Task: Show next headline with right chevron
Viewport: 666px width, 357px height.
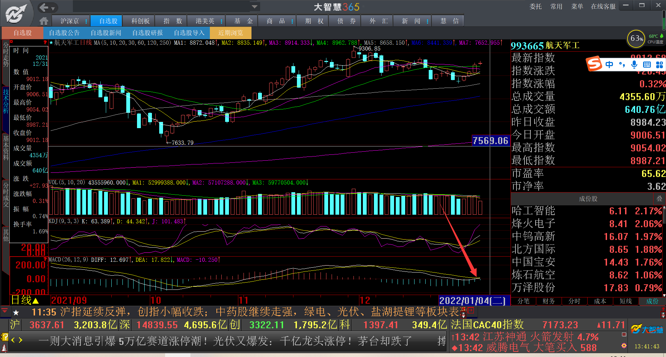Action: click(20, 340)
